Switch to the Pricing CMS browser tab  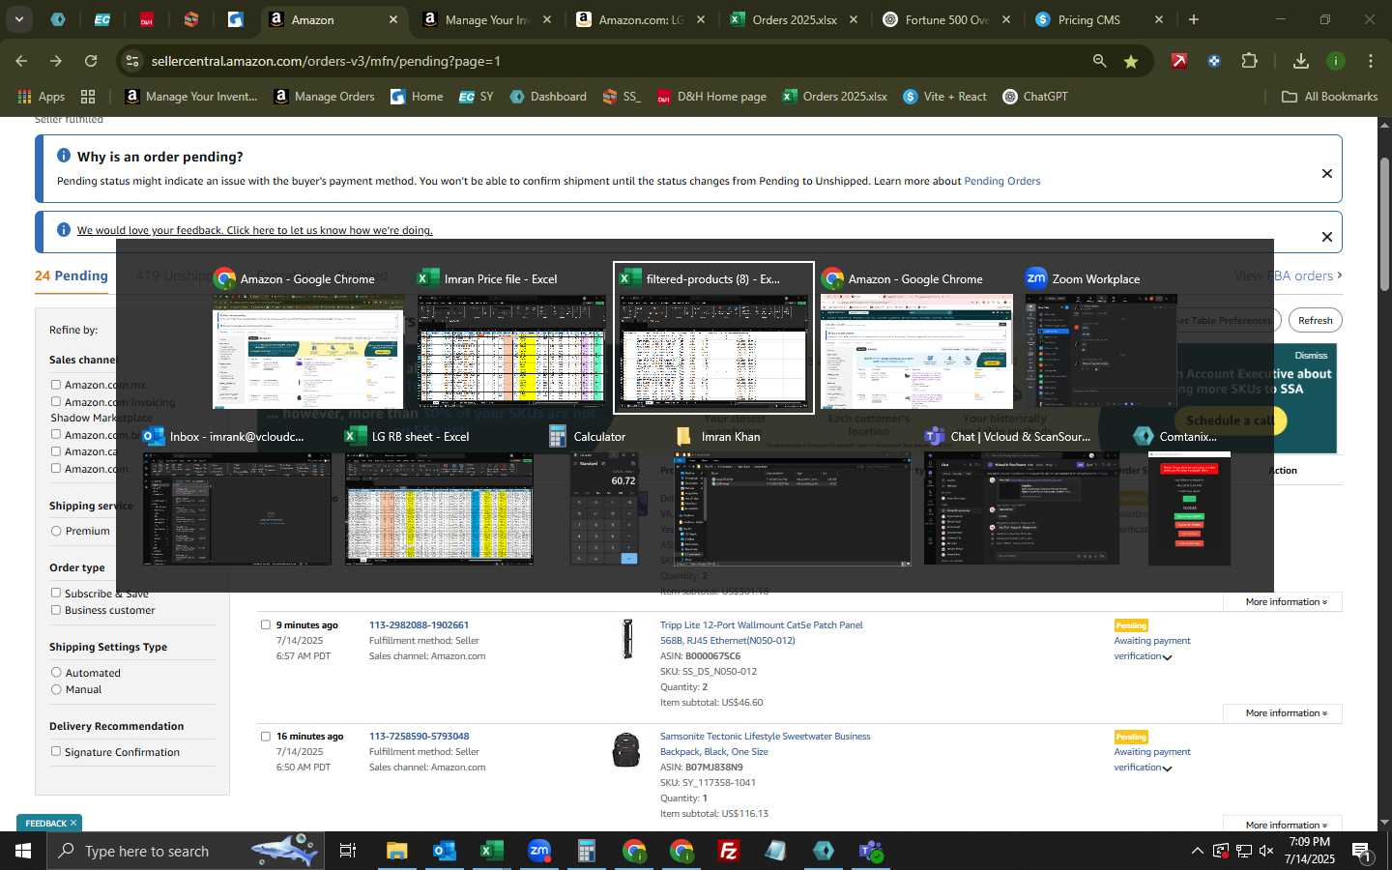[x=1100, y=19]
